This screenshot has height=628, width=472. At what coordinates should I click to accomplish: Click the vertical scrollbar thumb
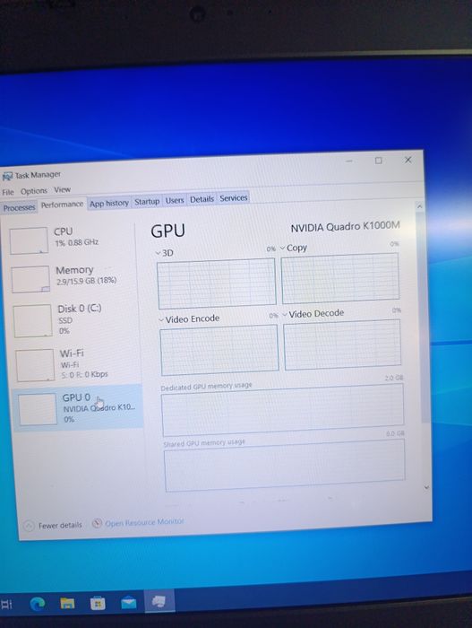click(x=424, y=317)
